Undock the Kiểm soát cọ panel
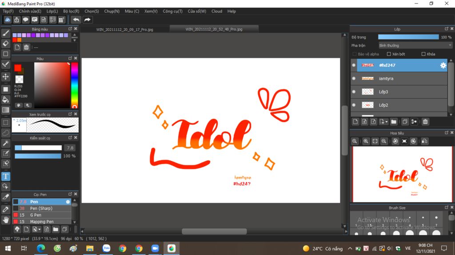The width and height of the screenshot is (455, 255). click(70, 138)
